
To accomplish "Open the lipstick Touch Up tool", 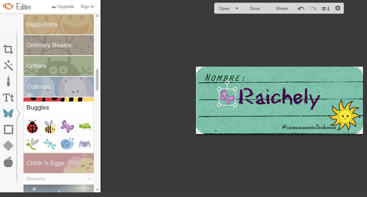I will tap(8, 81).
